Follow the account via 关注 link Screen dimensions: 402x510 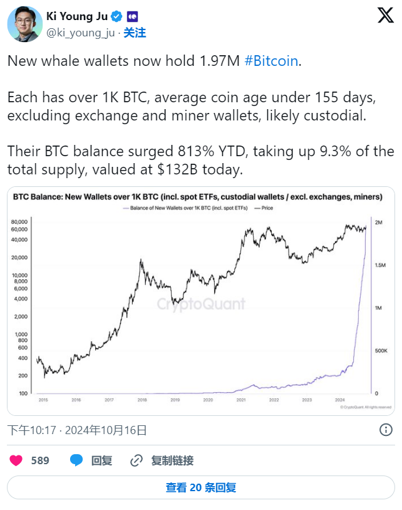(135, 33)
